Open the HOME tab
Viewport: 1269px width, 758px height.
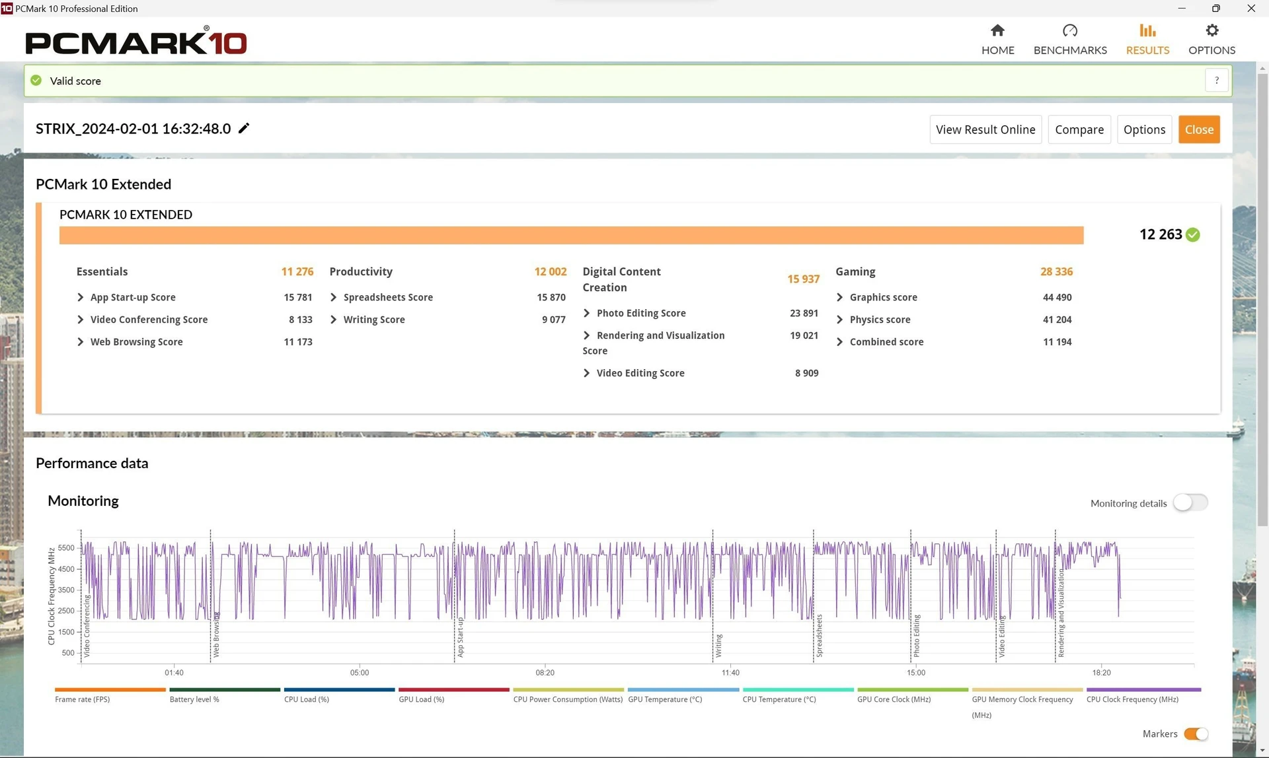[997, 40]
